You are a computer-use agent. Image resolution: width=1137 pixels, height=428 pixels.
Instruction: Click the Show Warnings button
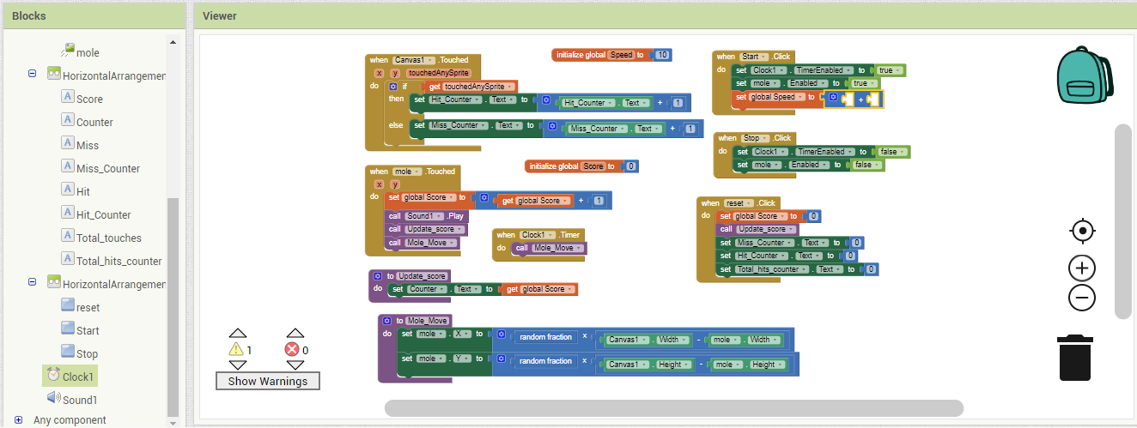[267, 381]
